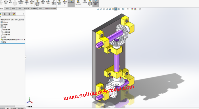The height and width of the screenshot is (109, 199).
Task: Click the Edit Appearance color ball
Action: pyautogui.click(x=132, y=9)
